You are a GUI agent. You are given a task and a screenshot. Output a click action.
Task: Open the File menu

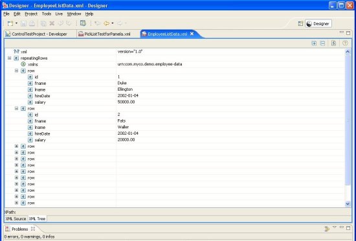[x=6, y=14]
